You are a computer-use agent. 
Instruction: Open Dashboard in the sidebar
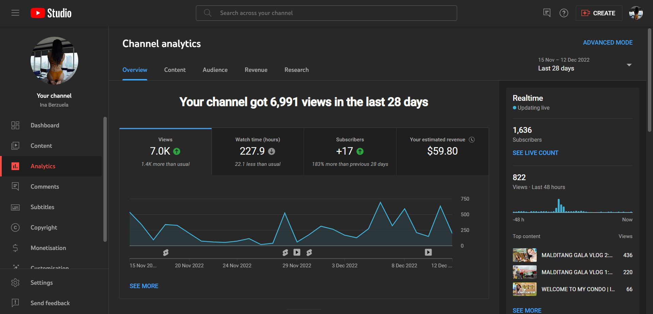[x=51, y=125]
